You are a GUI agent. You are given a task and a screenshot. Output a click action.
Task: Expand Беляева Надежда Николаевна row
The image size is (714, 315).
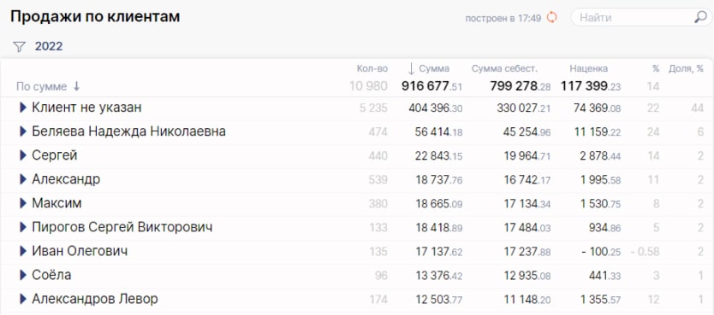23,131
